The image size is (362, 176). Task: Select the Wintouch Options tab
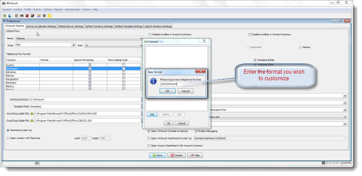point(15,26)
